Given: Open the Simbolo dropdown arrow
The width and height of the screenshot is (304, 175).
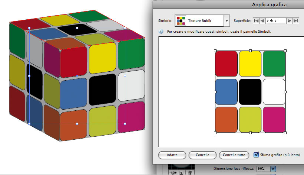Looking at the screenshot, I should pos(227,20).
